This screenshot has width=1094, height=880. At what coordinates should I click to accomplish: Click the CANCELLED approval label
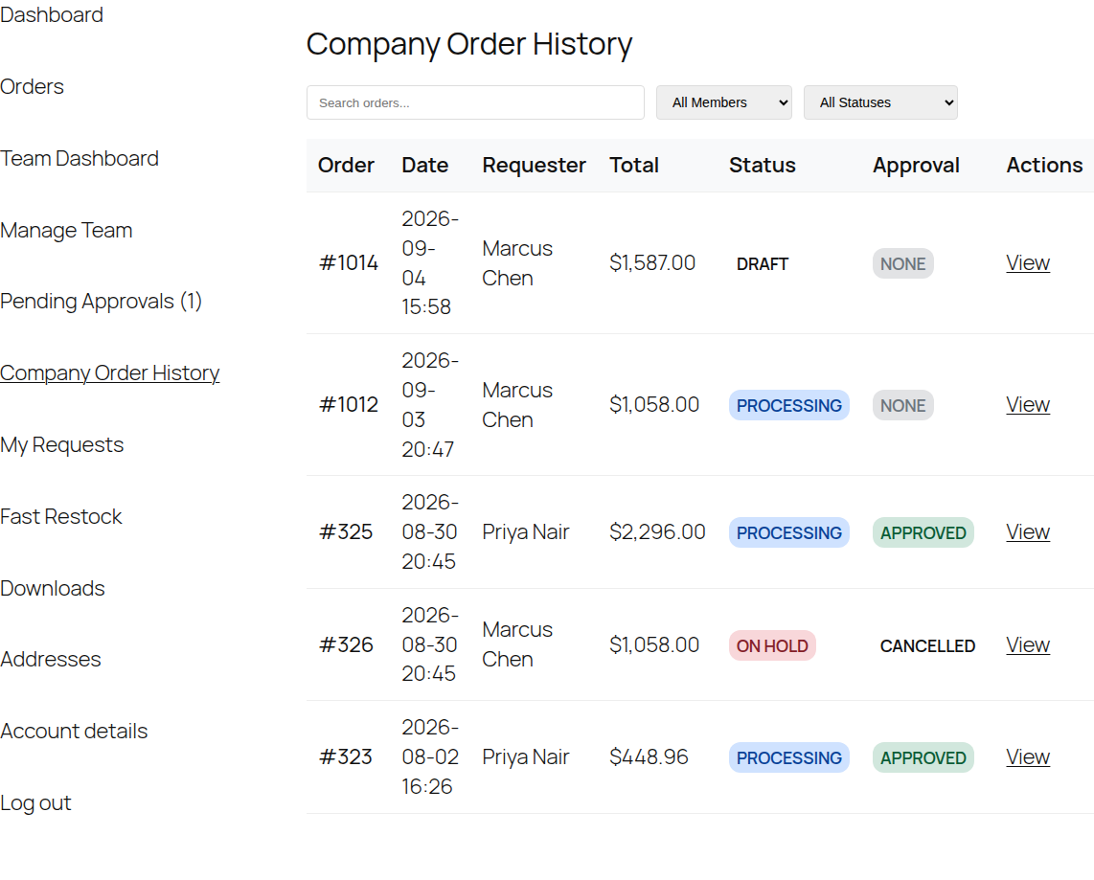tap(927, 645)
